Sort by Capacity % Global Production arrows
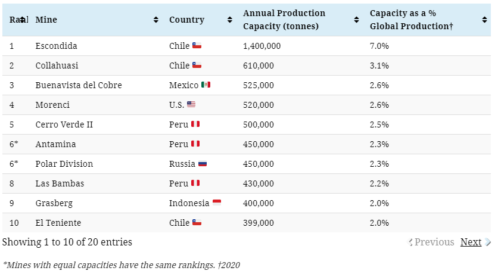This screenshot has height=277, width=501. tap(484, 20)
